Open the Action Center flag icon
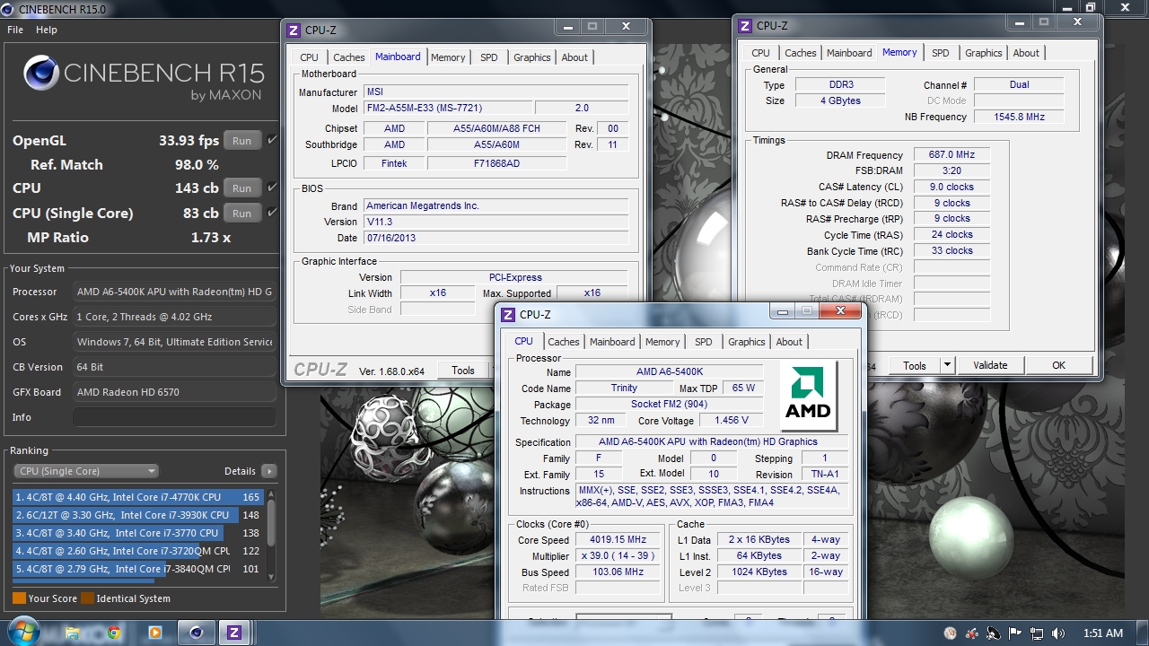This screenshot has width=1149, height=646. tap(1014, 633)
